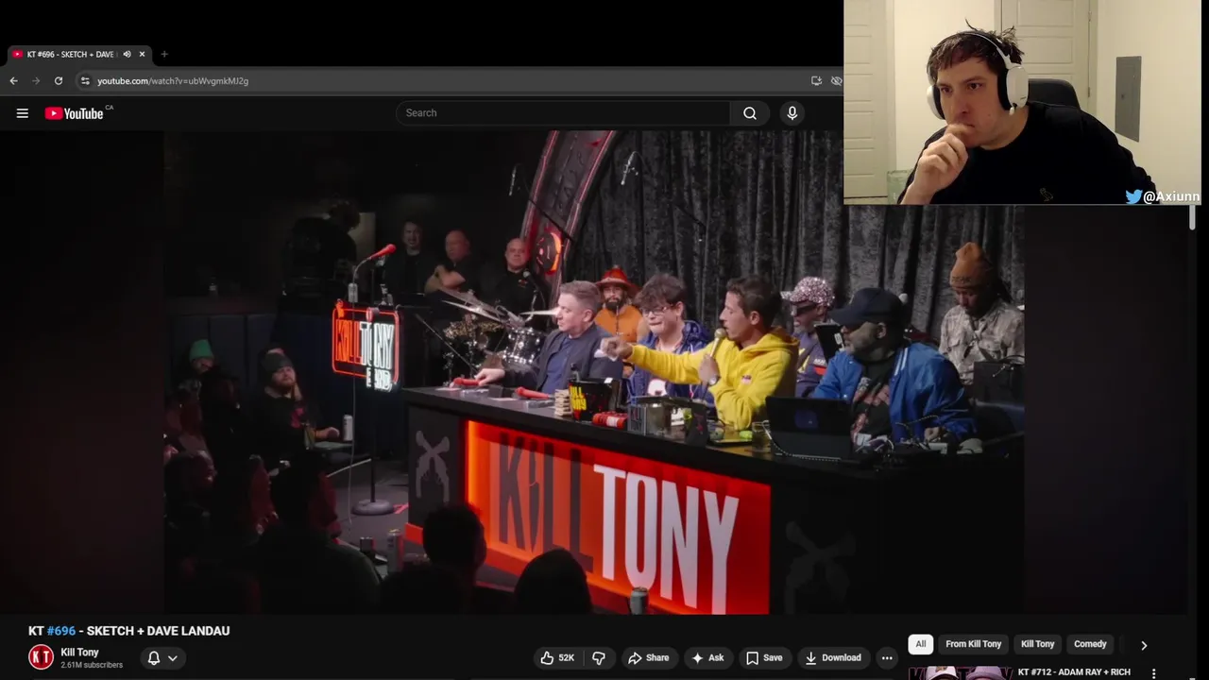Select the From Kill Tony chip
The width and height of the screenshot is (1209, 680).
[973, 644]
